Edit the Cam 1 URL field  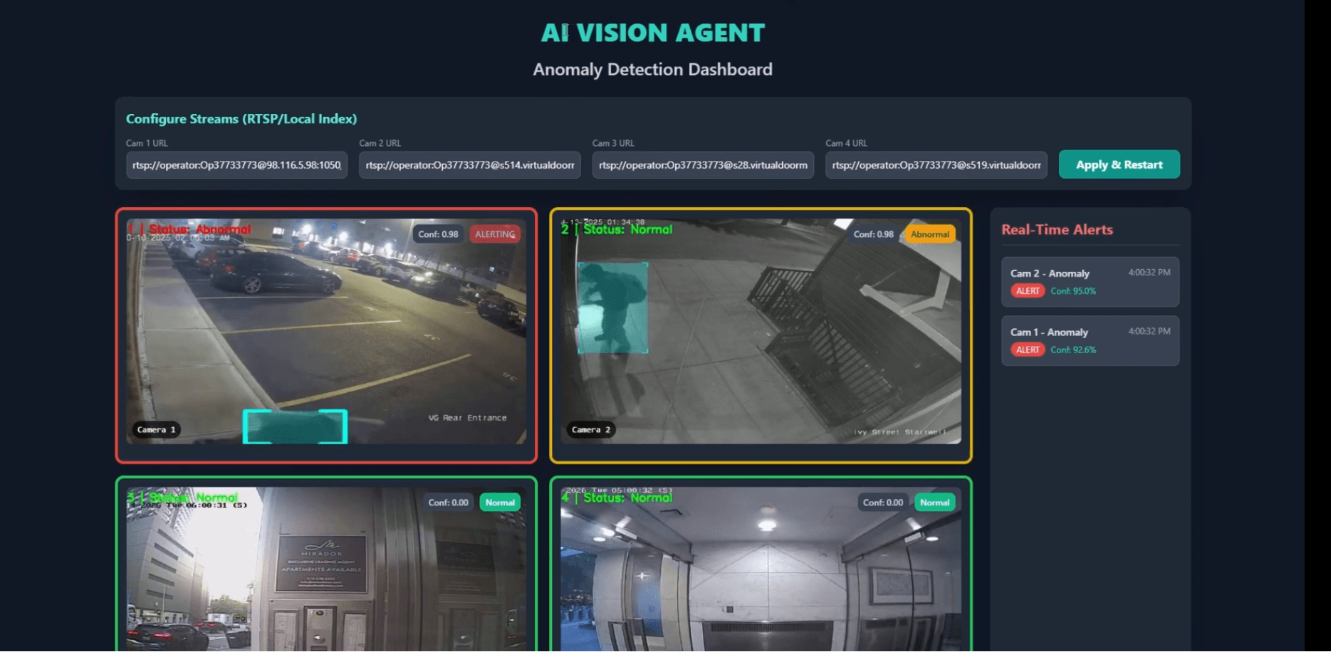click(x=236, y=165)
